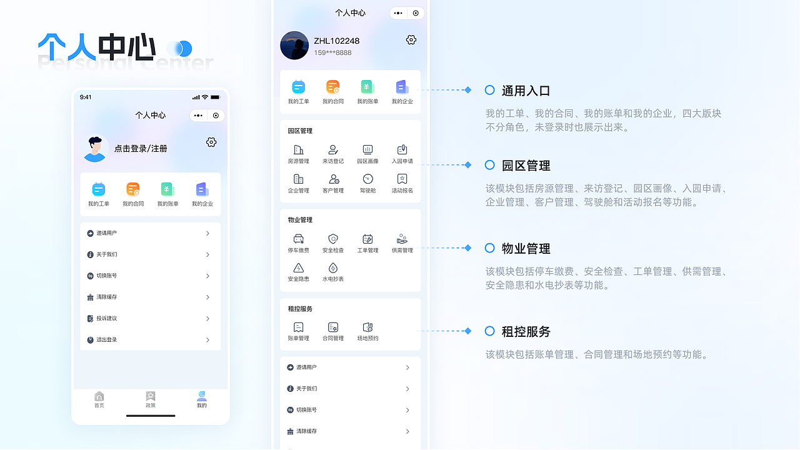Expand 清除缓存 chevron on logged-out phone
This screenshot has height=450, width=800.
point(207,297)
